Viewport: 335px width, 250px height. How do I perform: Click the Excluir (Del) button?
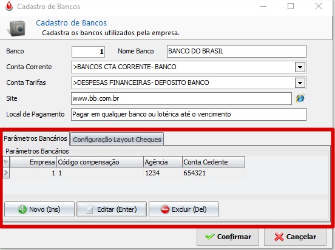pyautogui.click(x=184, y=209)
